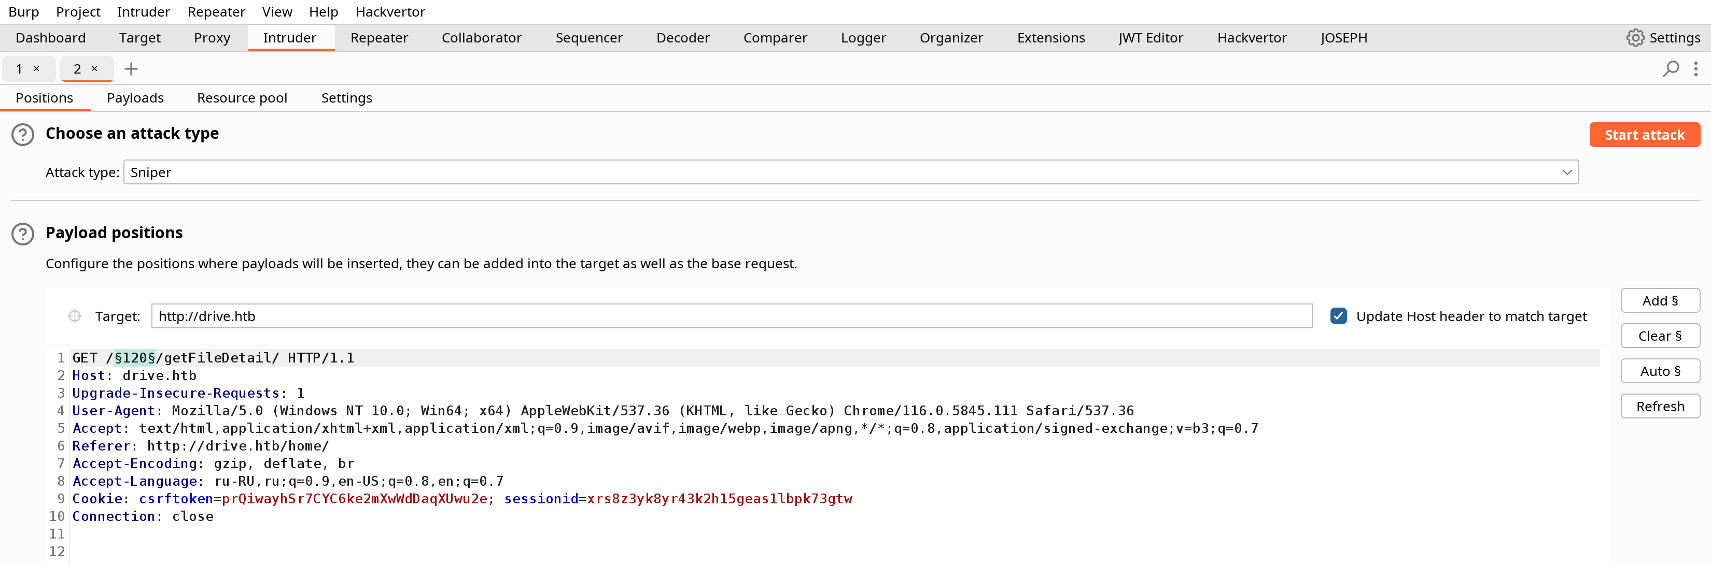Viewport: 1711px width, 566px height.
Task: Switch to the Hackvertor tool tab
Action: (x=1252, y=38)
